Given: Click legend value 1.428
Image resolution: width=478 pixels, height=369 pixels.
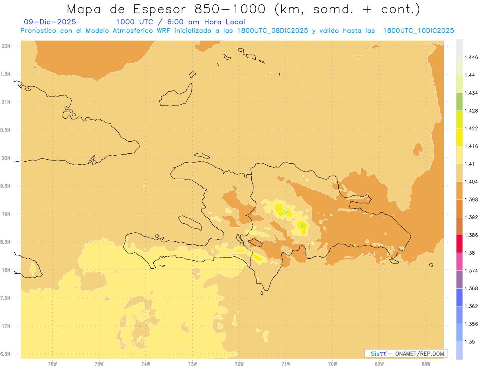Looking at the screenshot, I should pos(471,111).
